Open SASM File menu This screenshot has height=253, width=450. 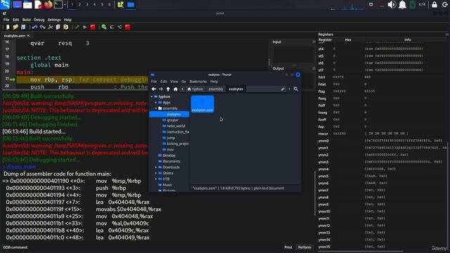6,20
